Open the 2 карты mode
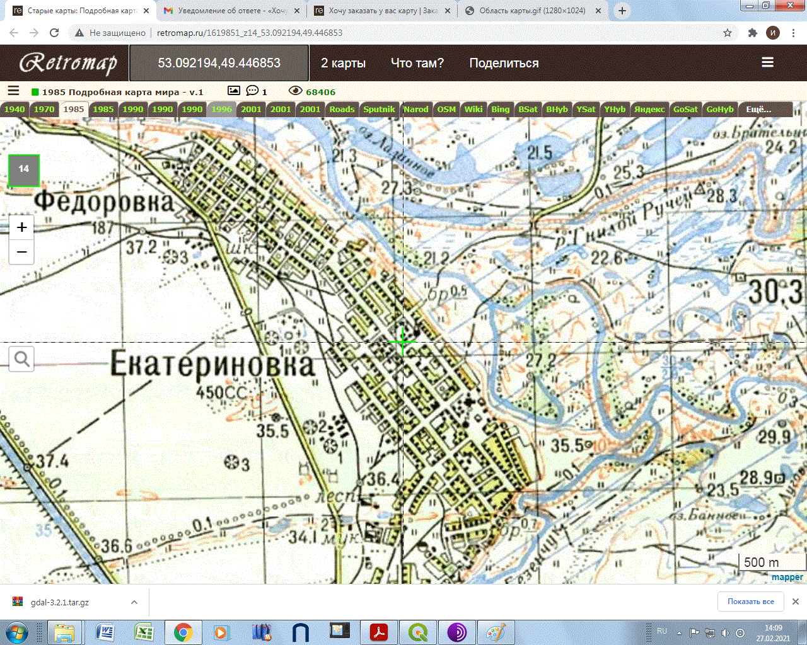This screenshot has height=645, width=807. [x=343, y=63]
